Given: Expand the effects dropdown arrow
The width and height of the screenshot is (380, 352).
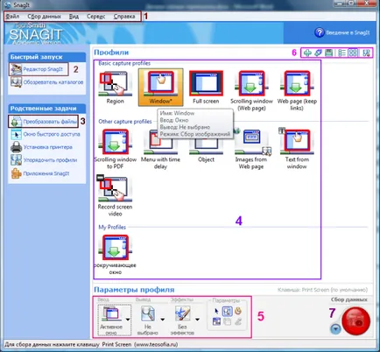Looking at the screenshot, I should tap(197, 320).
